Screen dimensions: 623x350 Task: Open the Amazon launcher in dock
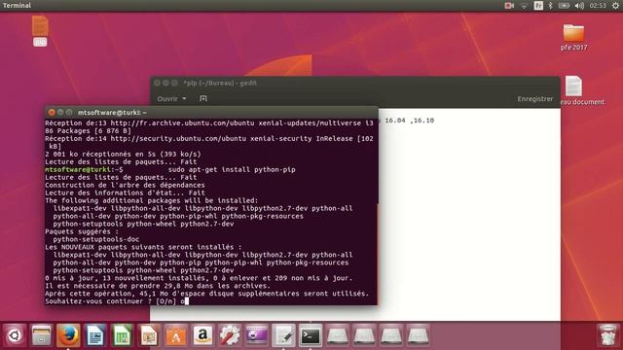point(202,335)
